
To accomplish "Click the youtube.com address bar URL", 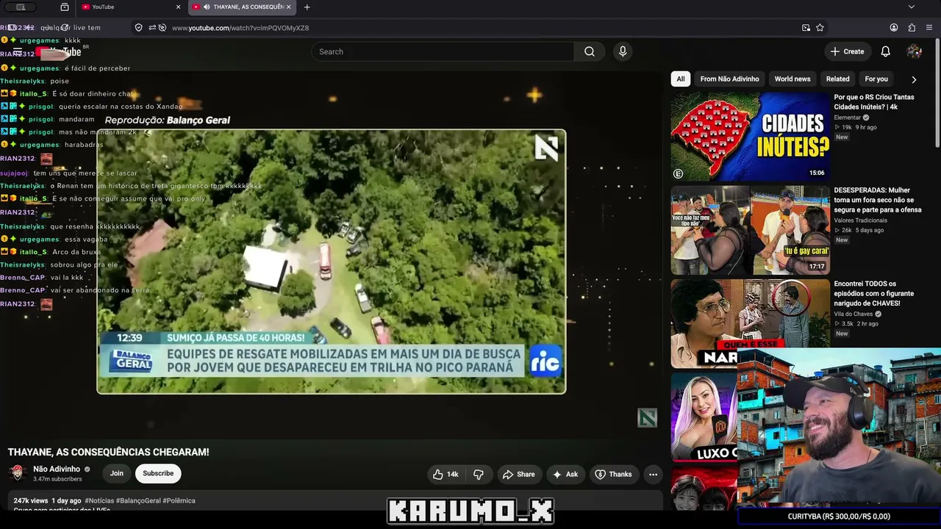I will [x=240, y=28].
